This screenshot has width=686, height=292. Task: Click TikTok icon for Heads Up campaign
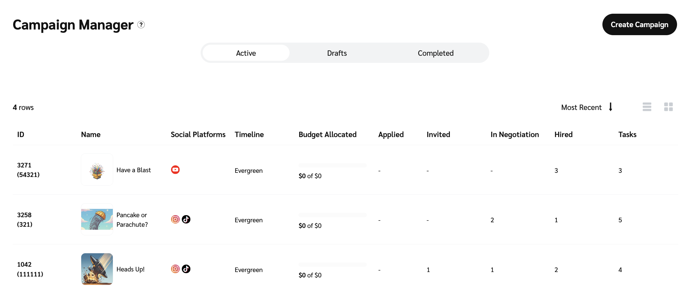coord(186,269)
